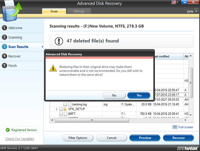Open Filter Options

click(x=78, y=138)
